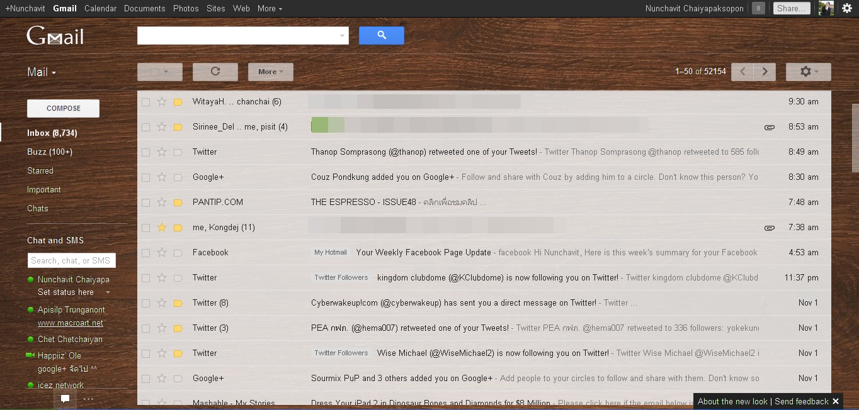Go to Photos in the top bar
This screenshot has height=410, width=859.
[x=186, y=8]
